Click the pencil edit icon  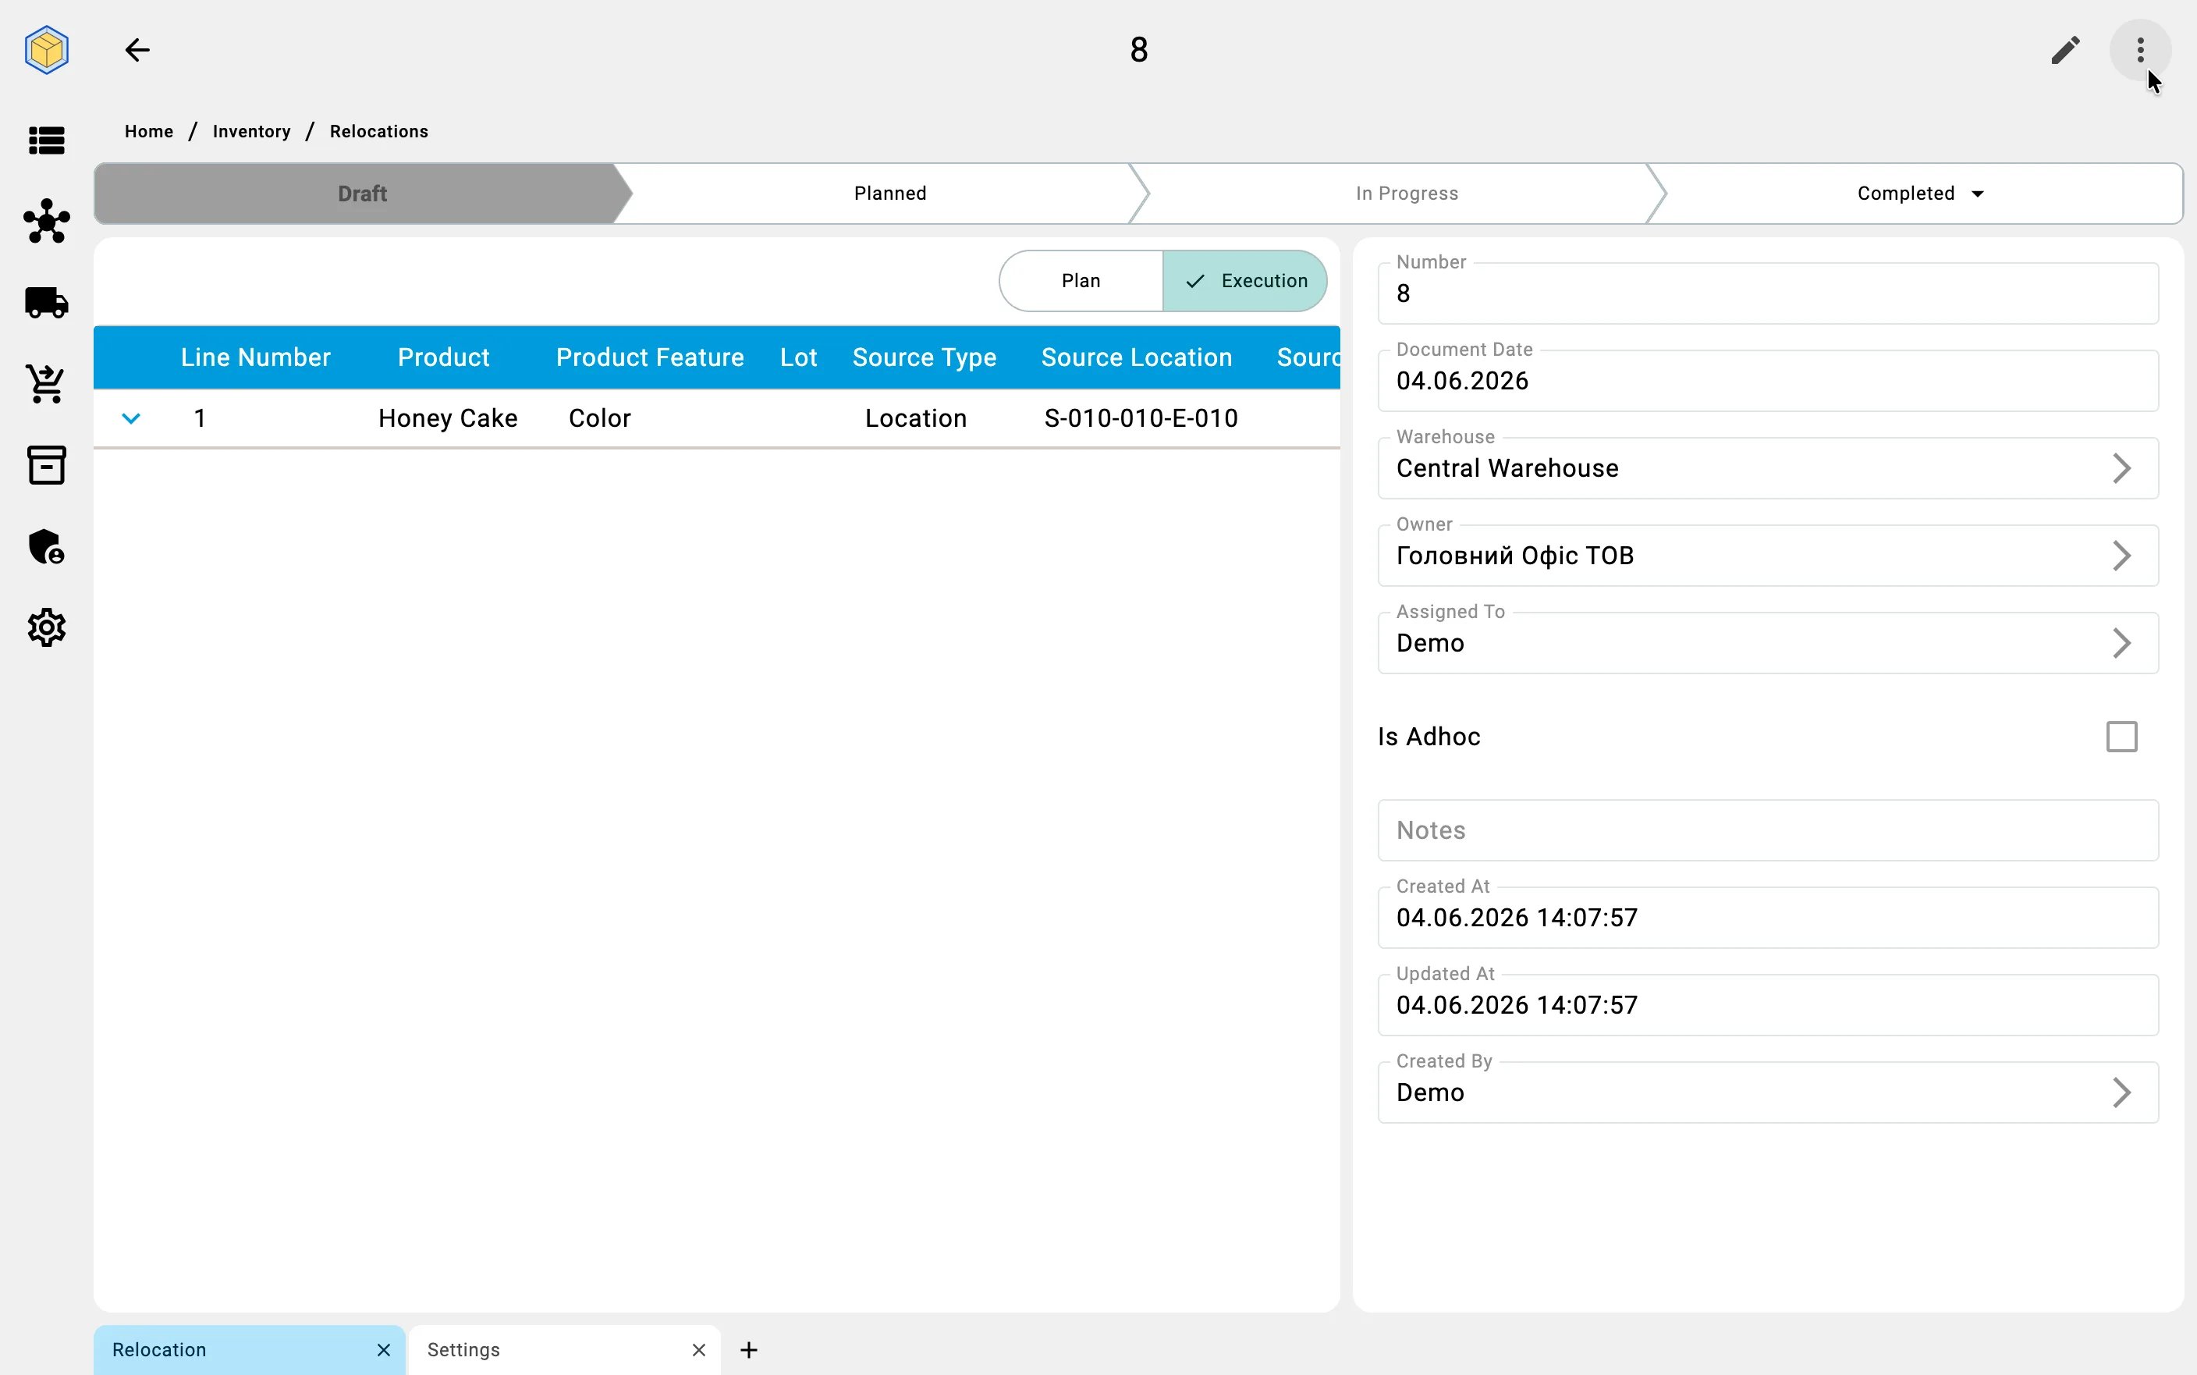pyautogui.click(x=2065, y=50)
